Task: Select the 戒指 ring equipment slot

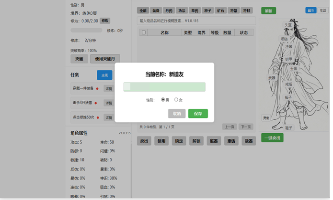Action: point(288,84)
